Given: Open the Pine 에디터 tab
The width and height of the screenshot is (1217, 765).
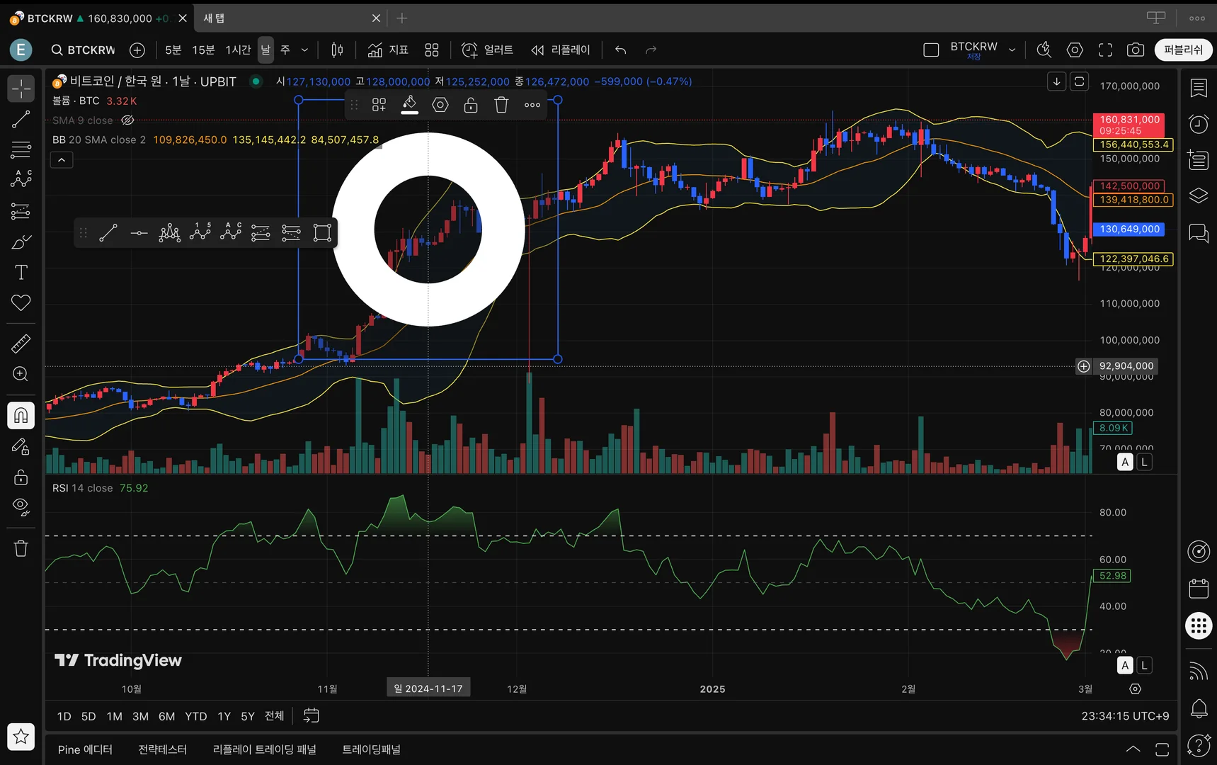Looking at the screenshot, I should pyautogui.click(x=85, y=749).
